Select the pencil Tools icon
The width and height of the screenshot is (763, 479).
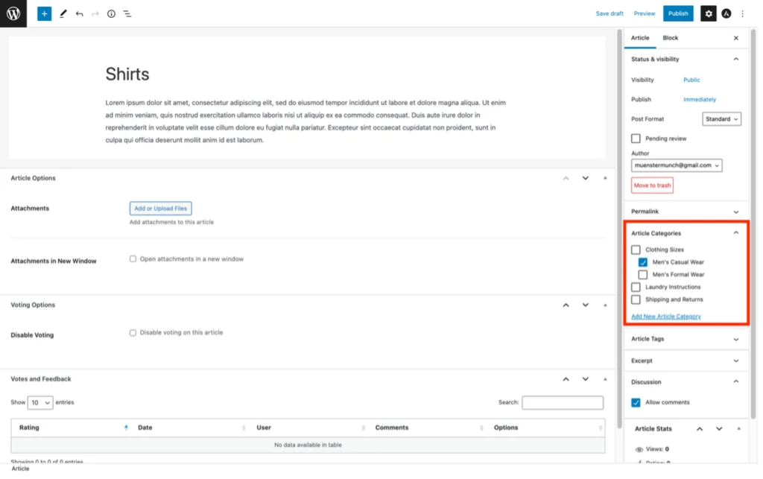63,13
